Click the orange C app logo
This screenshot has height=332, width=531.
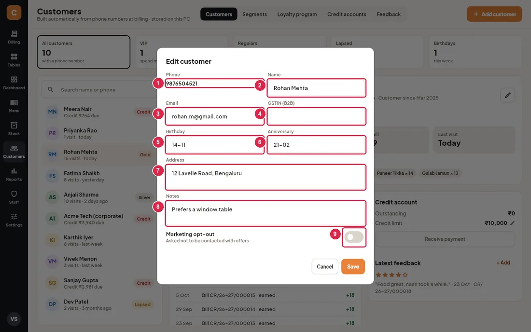coord(14,13)
